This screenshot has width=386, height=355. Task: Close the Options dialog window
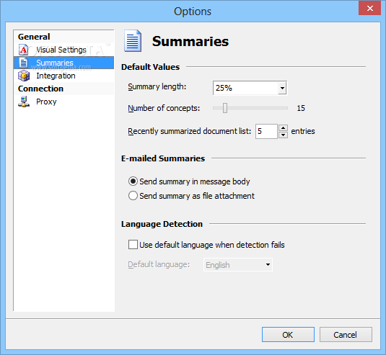pyautogui.click(x=369, y=8)
